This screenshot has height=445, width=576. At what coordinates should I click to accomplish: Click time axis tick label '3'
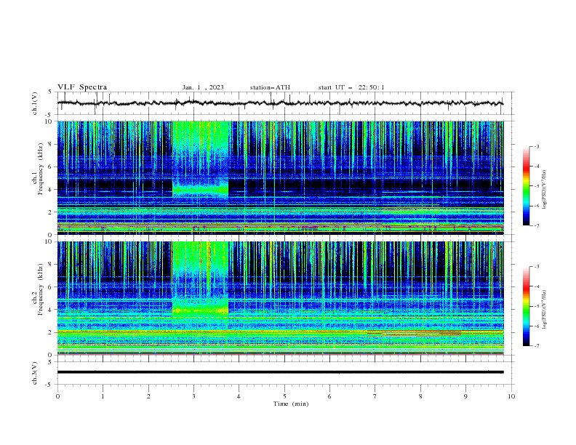[x=193, y=396]
